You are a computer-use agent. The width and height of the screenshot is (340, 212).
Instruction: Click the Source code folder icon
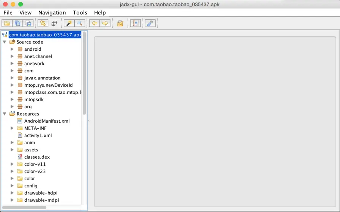13,42
